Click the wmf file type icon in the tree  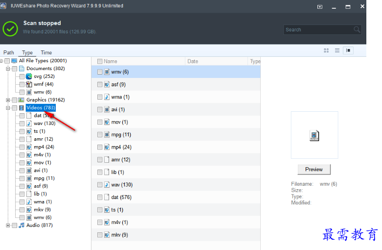(29, 84)
